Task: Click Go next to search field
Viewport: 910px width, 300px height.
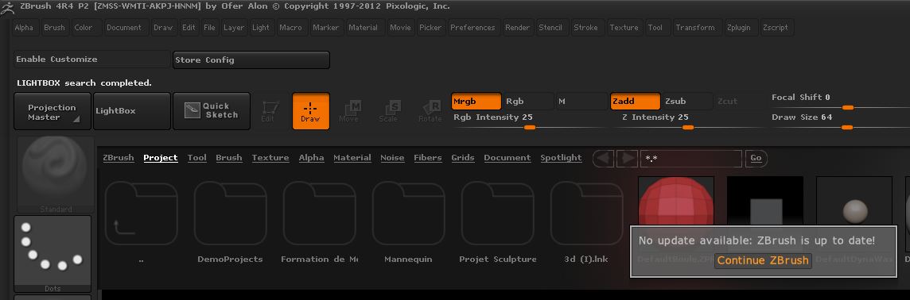Action: point(756,158)
